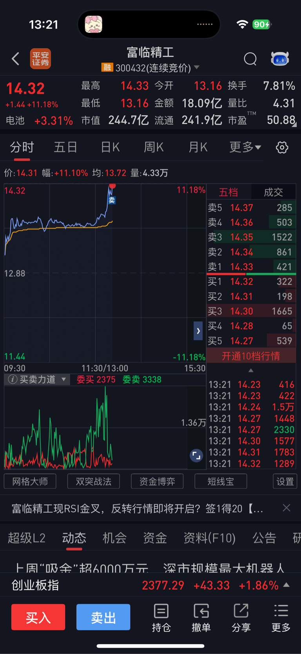Viewport: 301px width, 654px height.
Task: Tap the 创业板指 2377.29 index bar
Action: click(150, 585)
